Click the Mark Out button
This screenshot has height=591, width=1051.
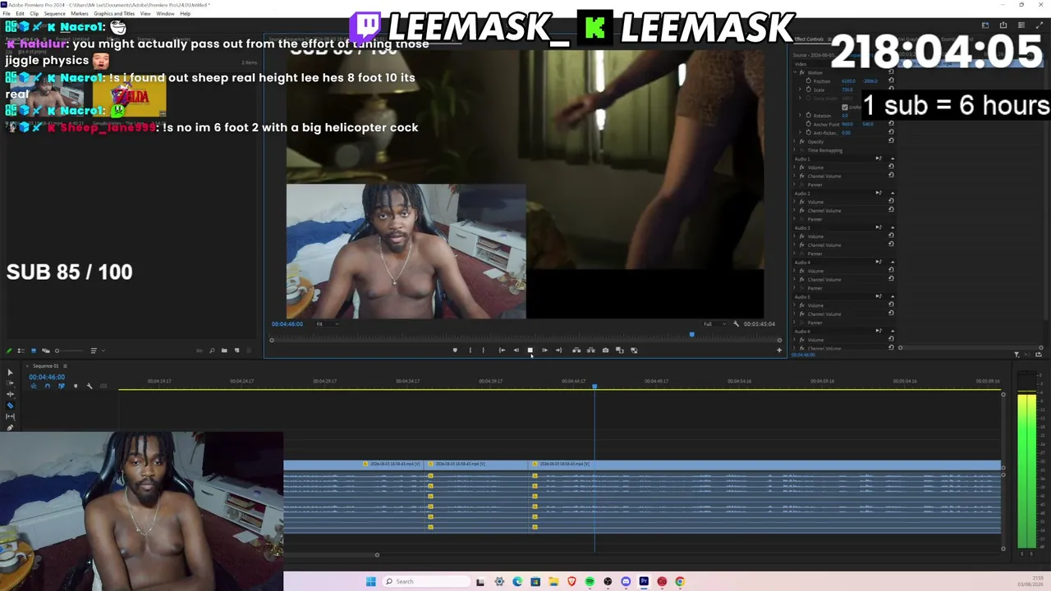pos(483,350)
